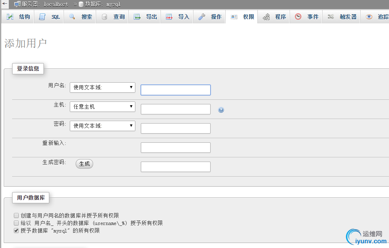Click the 导出 export icon
The width and height of the screenshot is (389, 248).
(137, 17)
